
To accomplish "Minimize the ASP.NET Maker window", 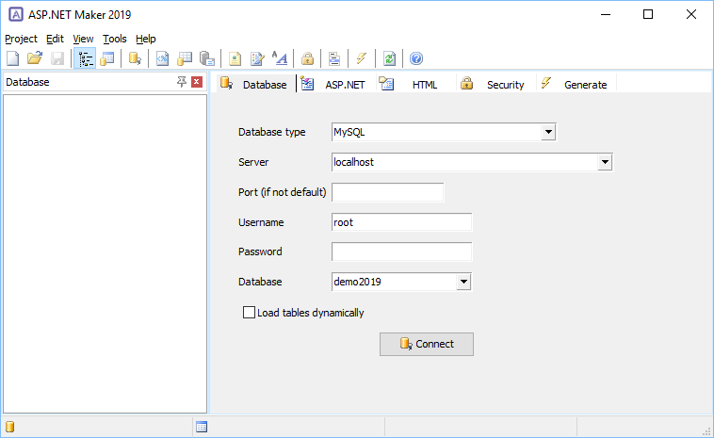I will tap(605, 14).
